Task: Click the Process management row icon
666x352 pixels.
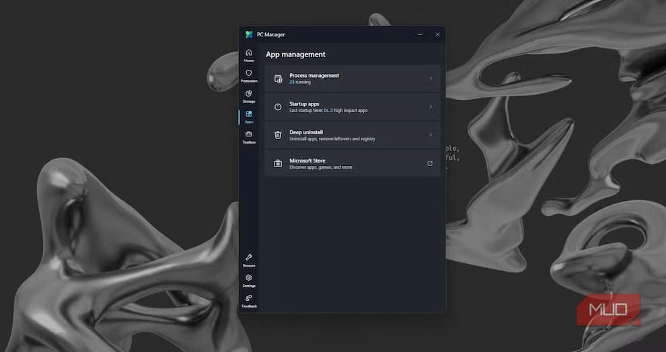Action: point(279,79)
